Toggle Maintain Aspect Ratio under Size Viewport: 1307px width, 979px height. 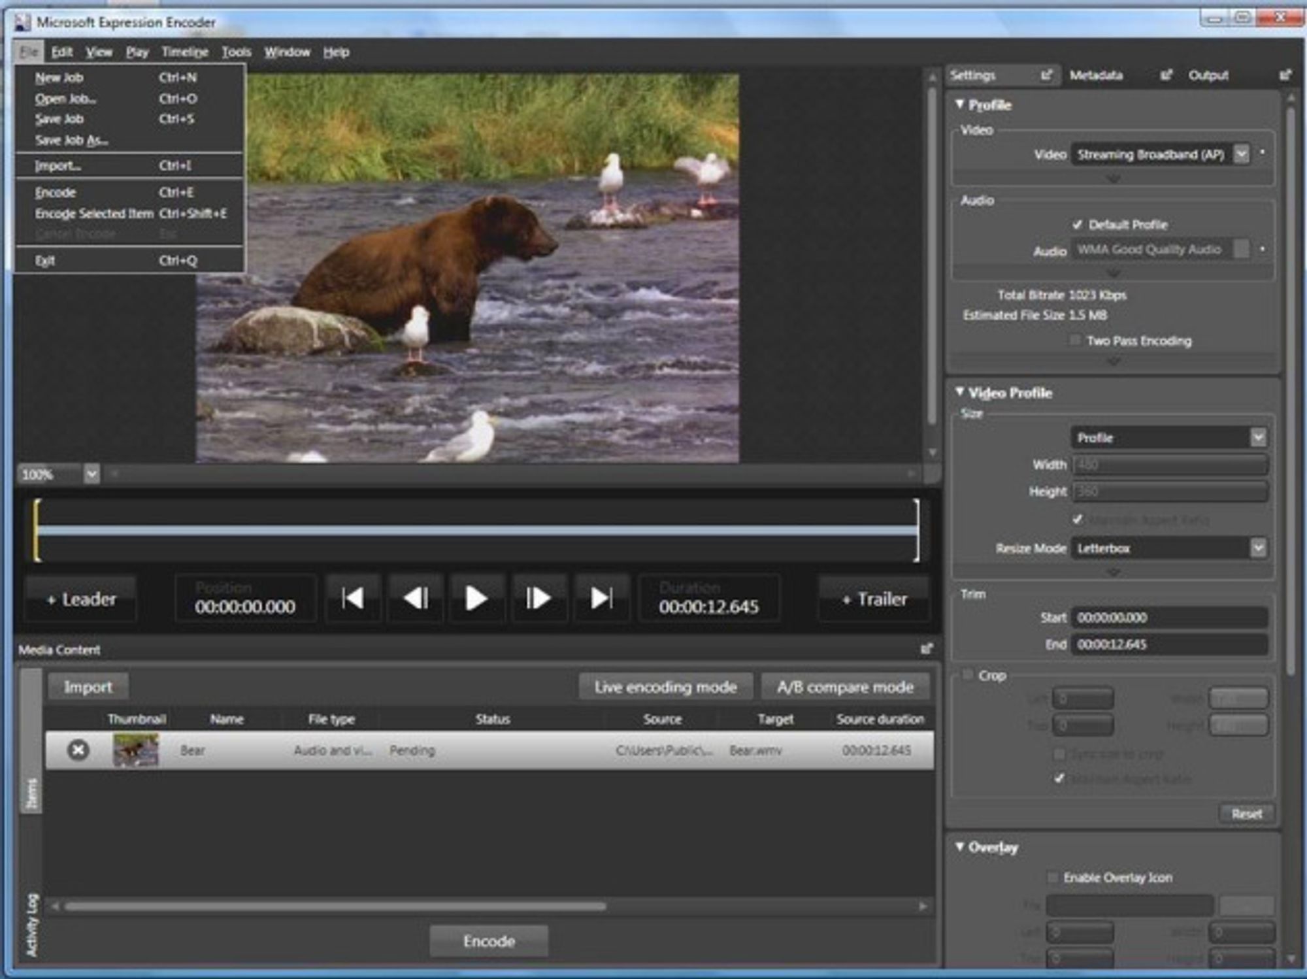pyautogui.click(x=1077, y=520)
